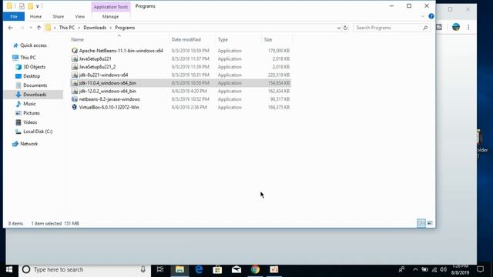The width and height of the screenshot is (493, 277).
Task: Navigate to This PC in address breadcrumb
Action: pos(67,28)
